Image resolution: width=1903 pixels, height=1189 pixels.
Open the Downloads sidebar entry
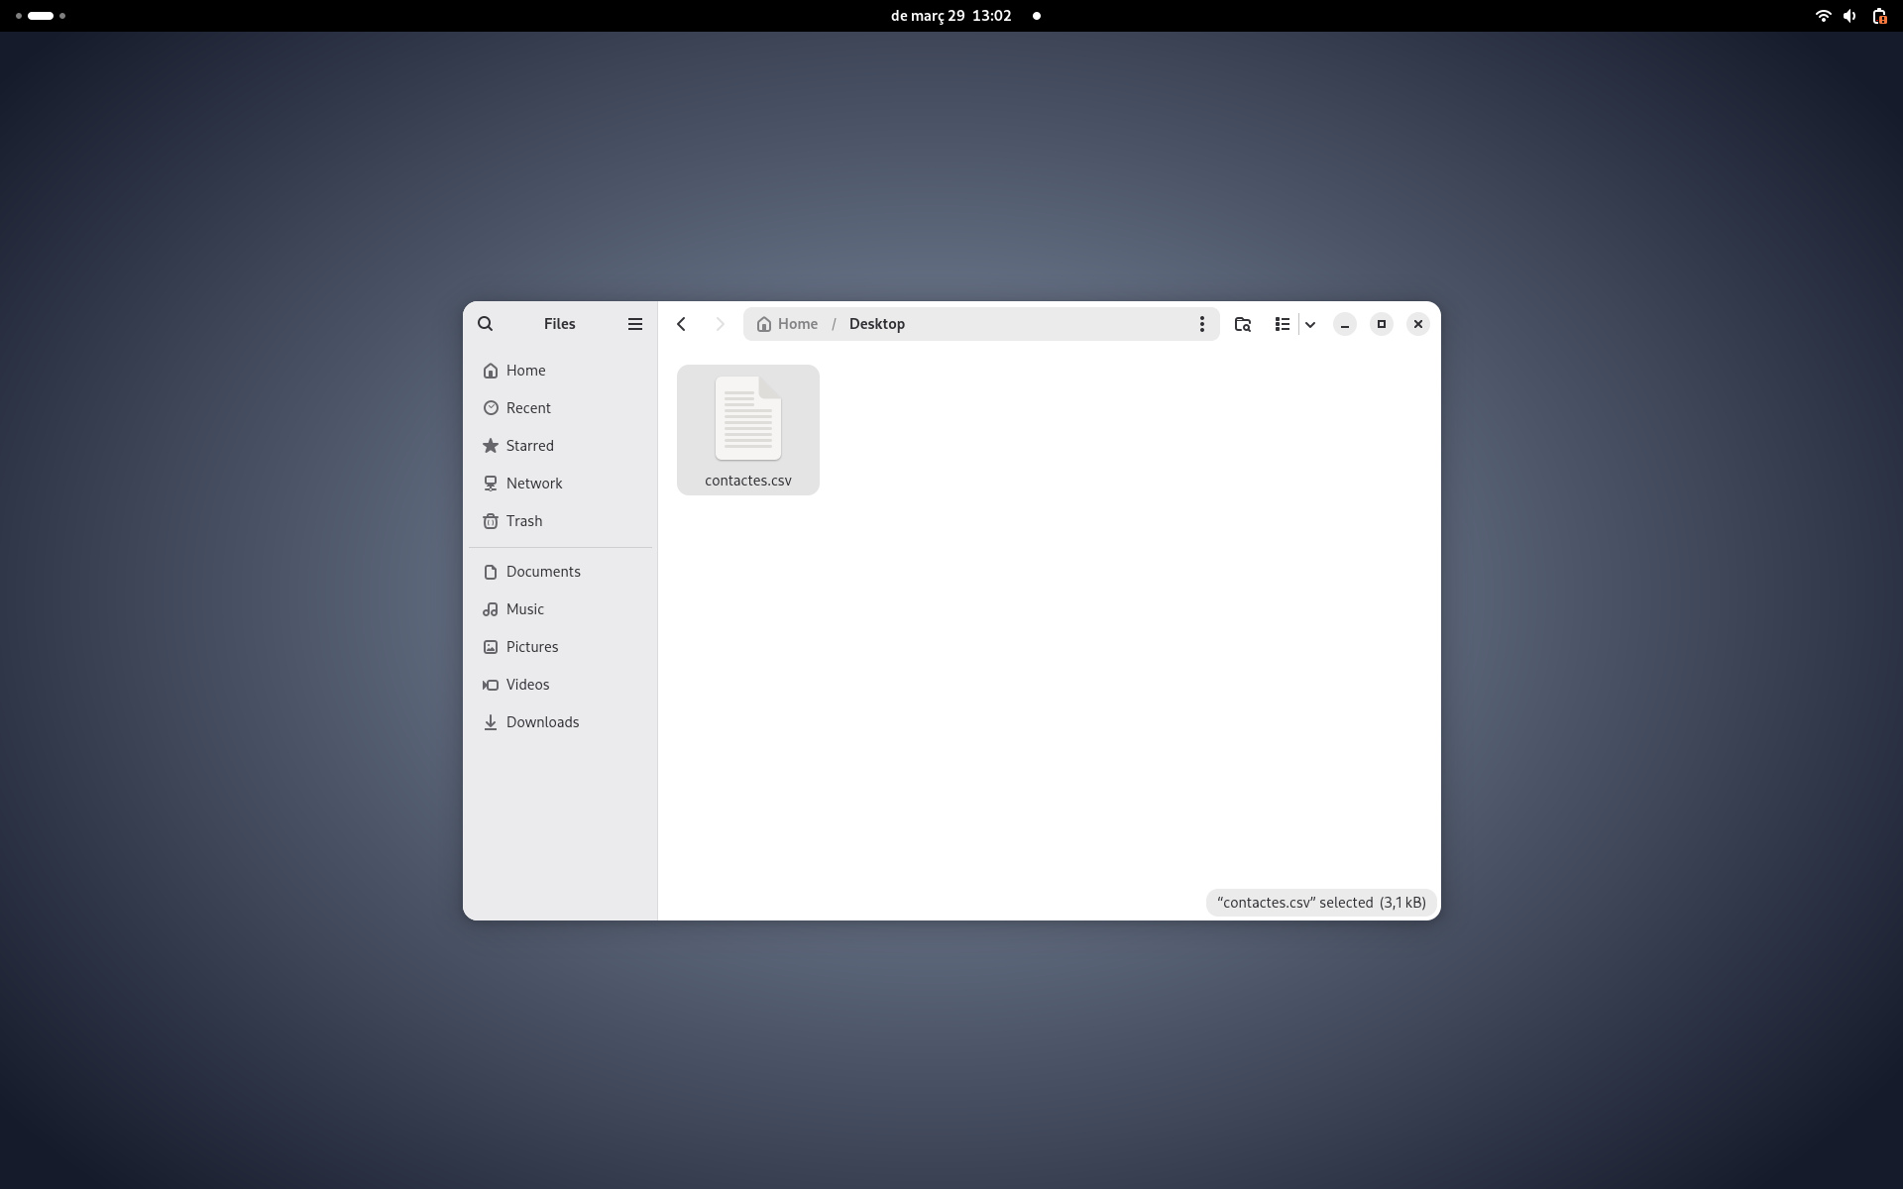pos(541,722)
